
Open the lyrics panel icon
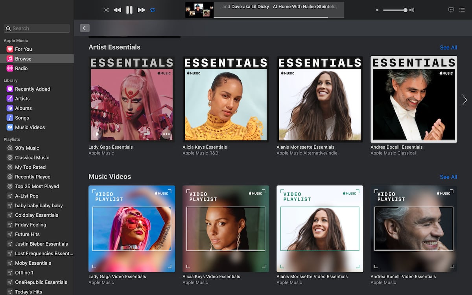[x=451, y=10]
